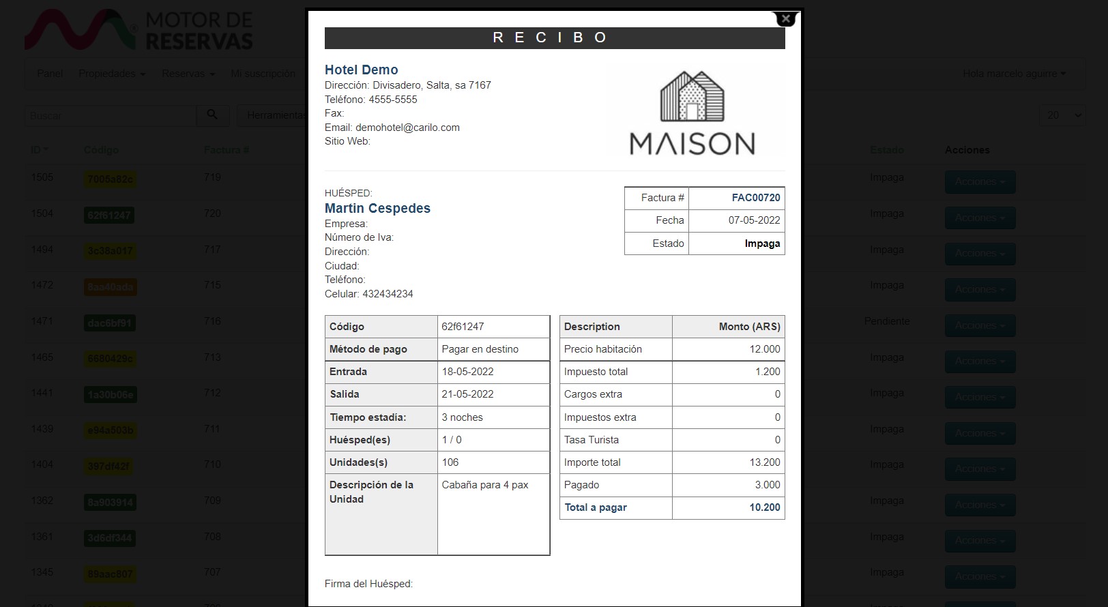Click the Motor de Reservas logo
This screenshot has height=607, width=1108.
point(139,31)
